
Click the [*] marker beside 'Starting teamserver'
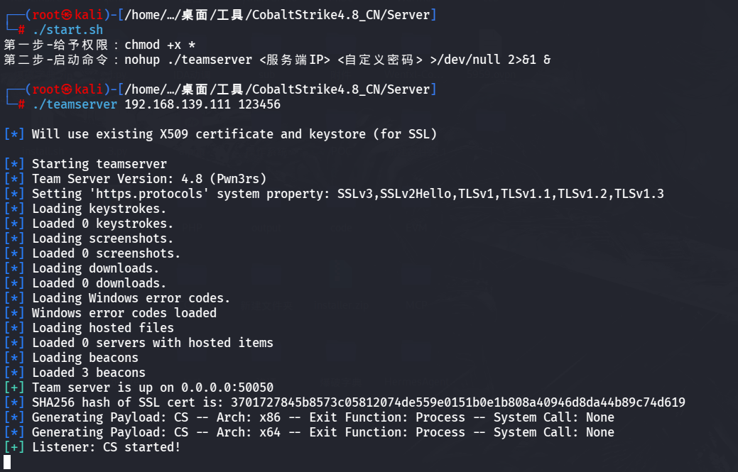[14, 163]
